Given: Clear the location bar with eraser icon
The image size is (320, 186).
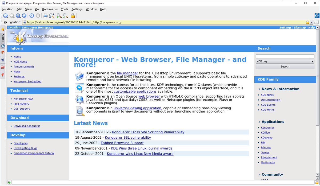Looking at the screenshot, I should tap(5, 22).
